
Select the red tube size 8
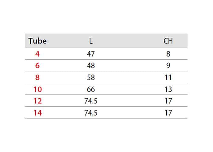pyautogui.click(x=37, y=78)
